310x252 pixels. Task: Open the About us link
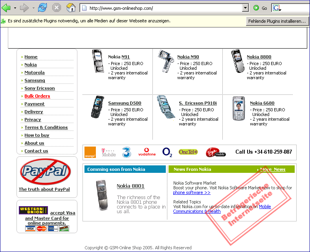34,143
